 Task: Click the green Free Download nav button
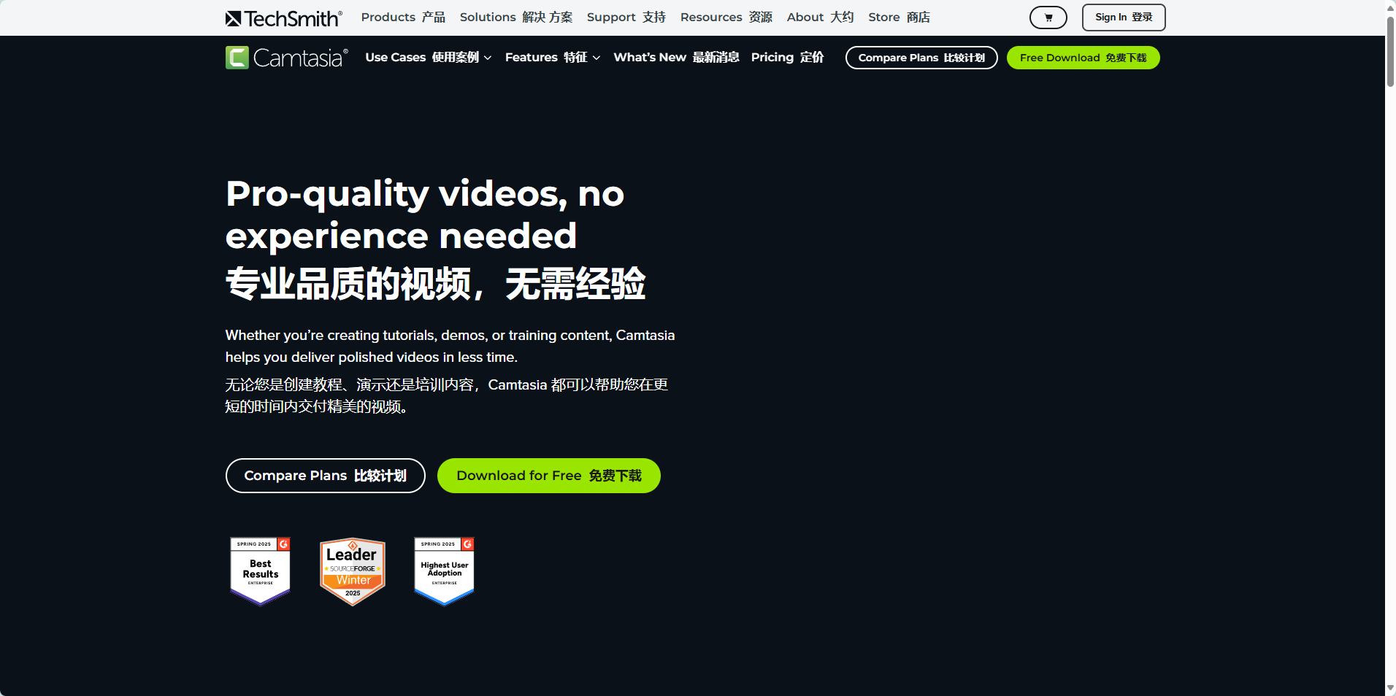coord(1083,58)
